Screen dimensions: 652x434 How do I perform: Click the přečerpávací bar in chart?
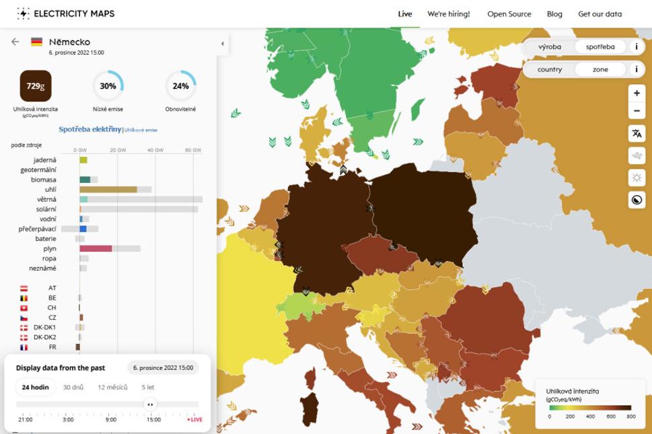click(83, 229)
